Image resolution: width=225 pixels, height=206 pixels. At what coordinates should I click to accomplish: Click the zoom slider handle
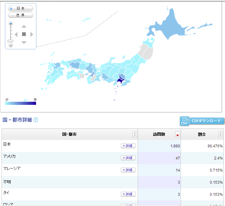(x=11, y=41)
